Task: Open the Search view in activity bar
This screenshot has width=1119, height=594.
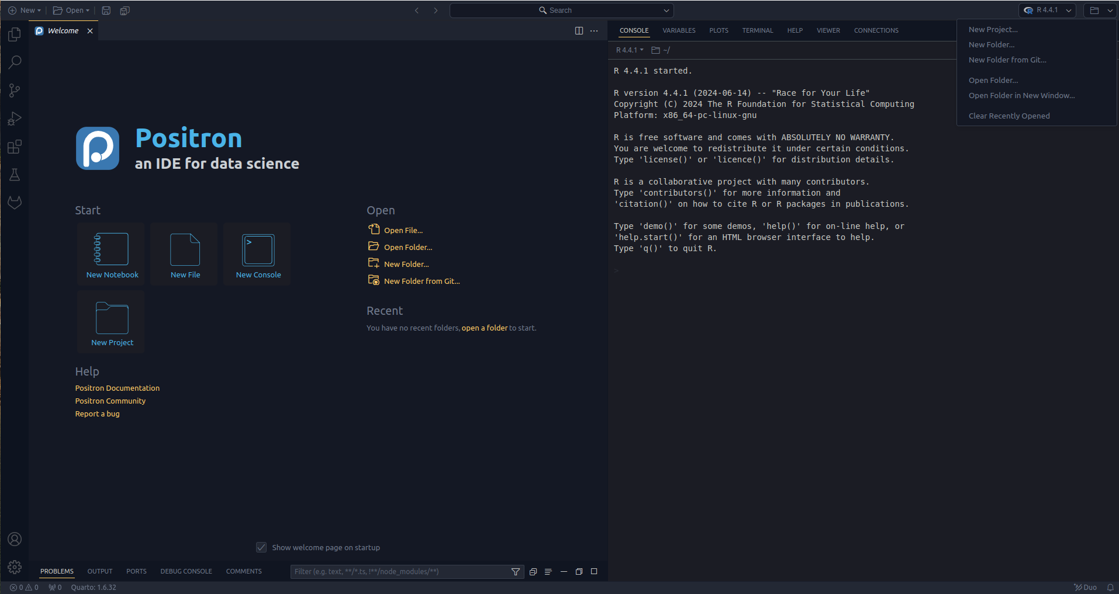Action: (x=15, y=62)
